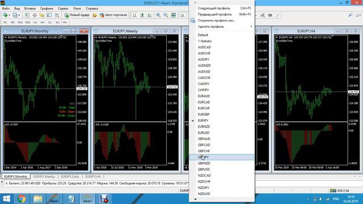Choose 'Следующий профиль' menu entry
The width and height of the screenshot is (363, 204).
222,8
